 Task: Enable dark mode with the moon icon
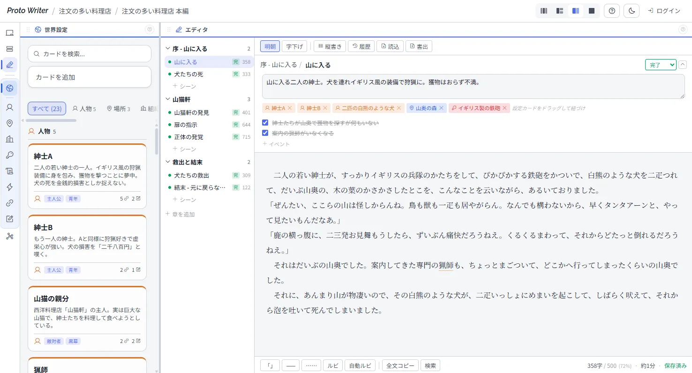point(631,10)
